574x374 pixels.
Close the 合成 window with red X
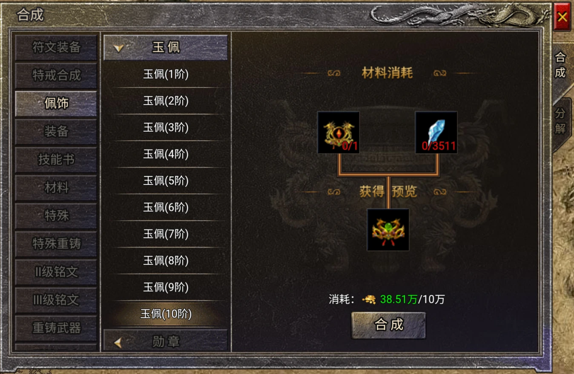coord(562,17)
